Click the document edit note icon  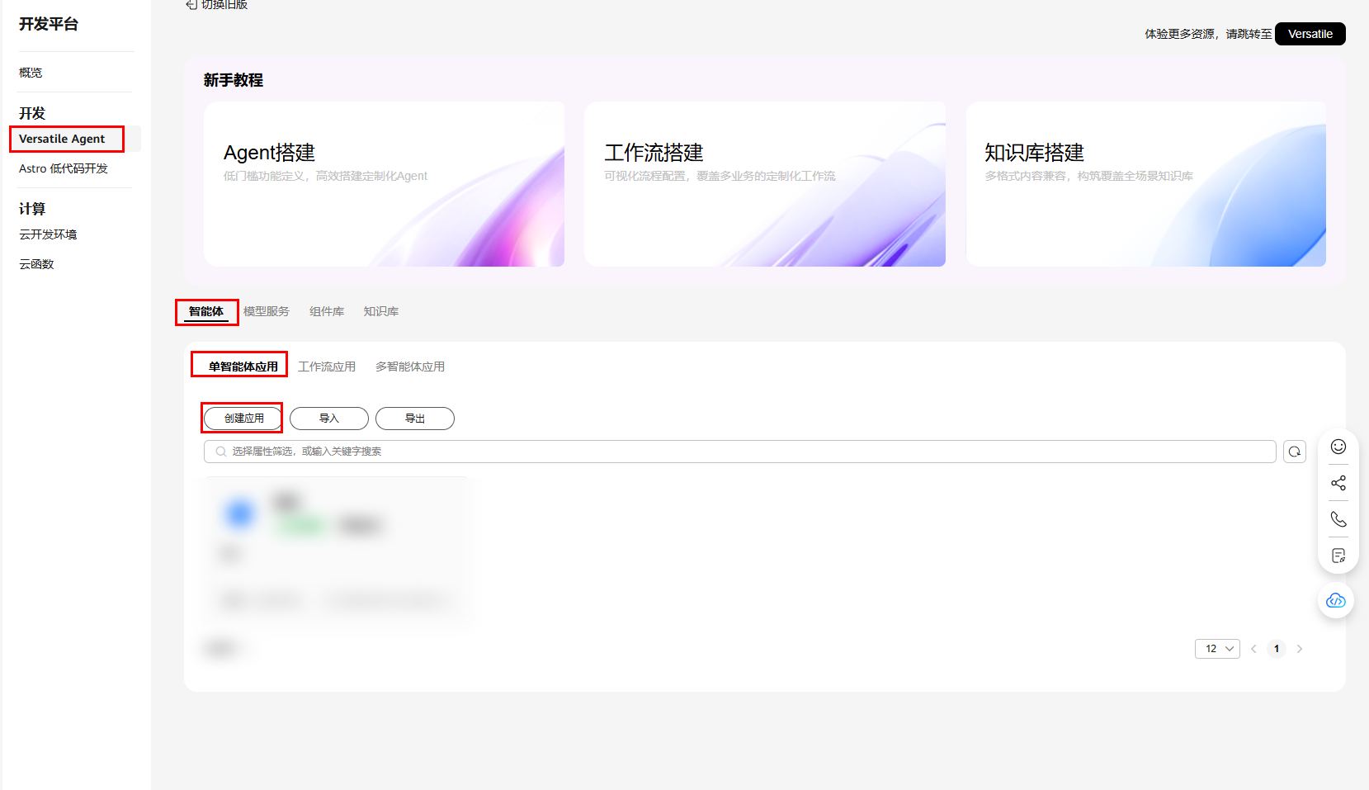click(x=1338, y=556)
